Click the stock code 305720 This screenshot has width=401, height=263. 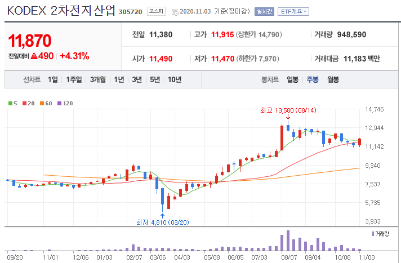[x=130, y=12]
